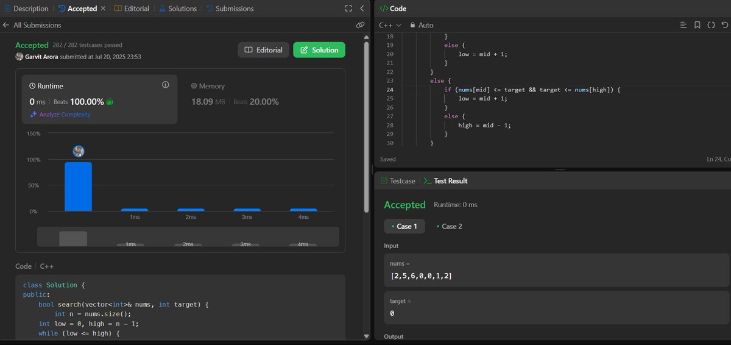Select Case 2 result
731x345 pixels.
(x=450, y=226)
